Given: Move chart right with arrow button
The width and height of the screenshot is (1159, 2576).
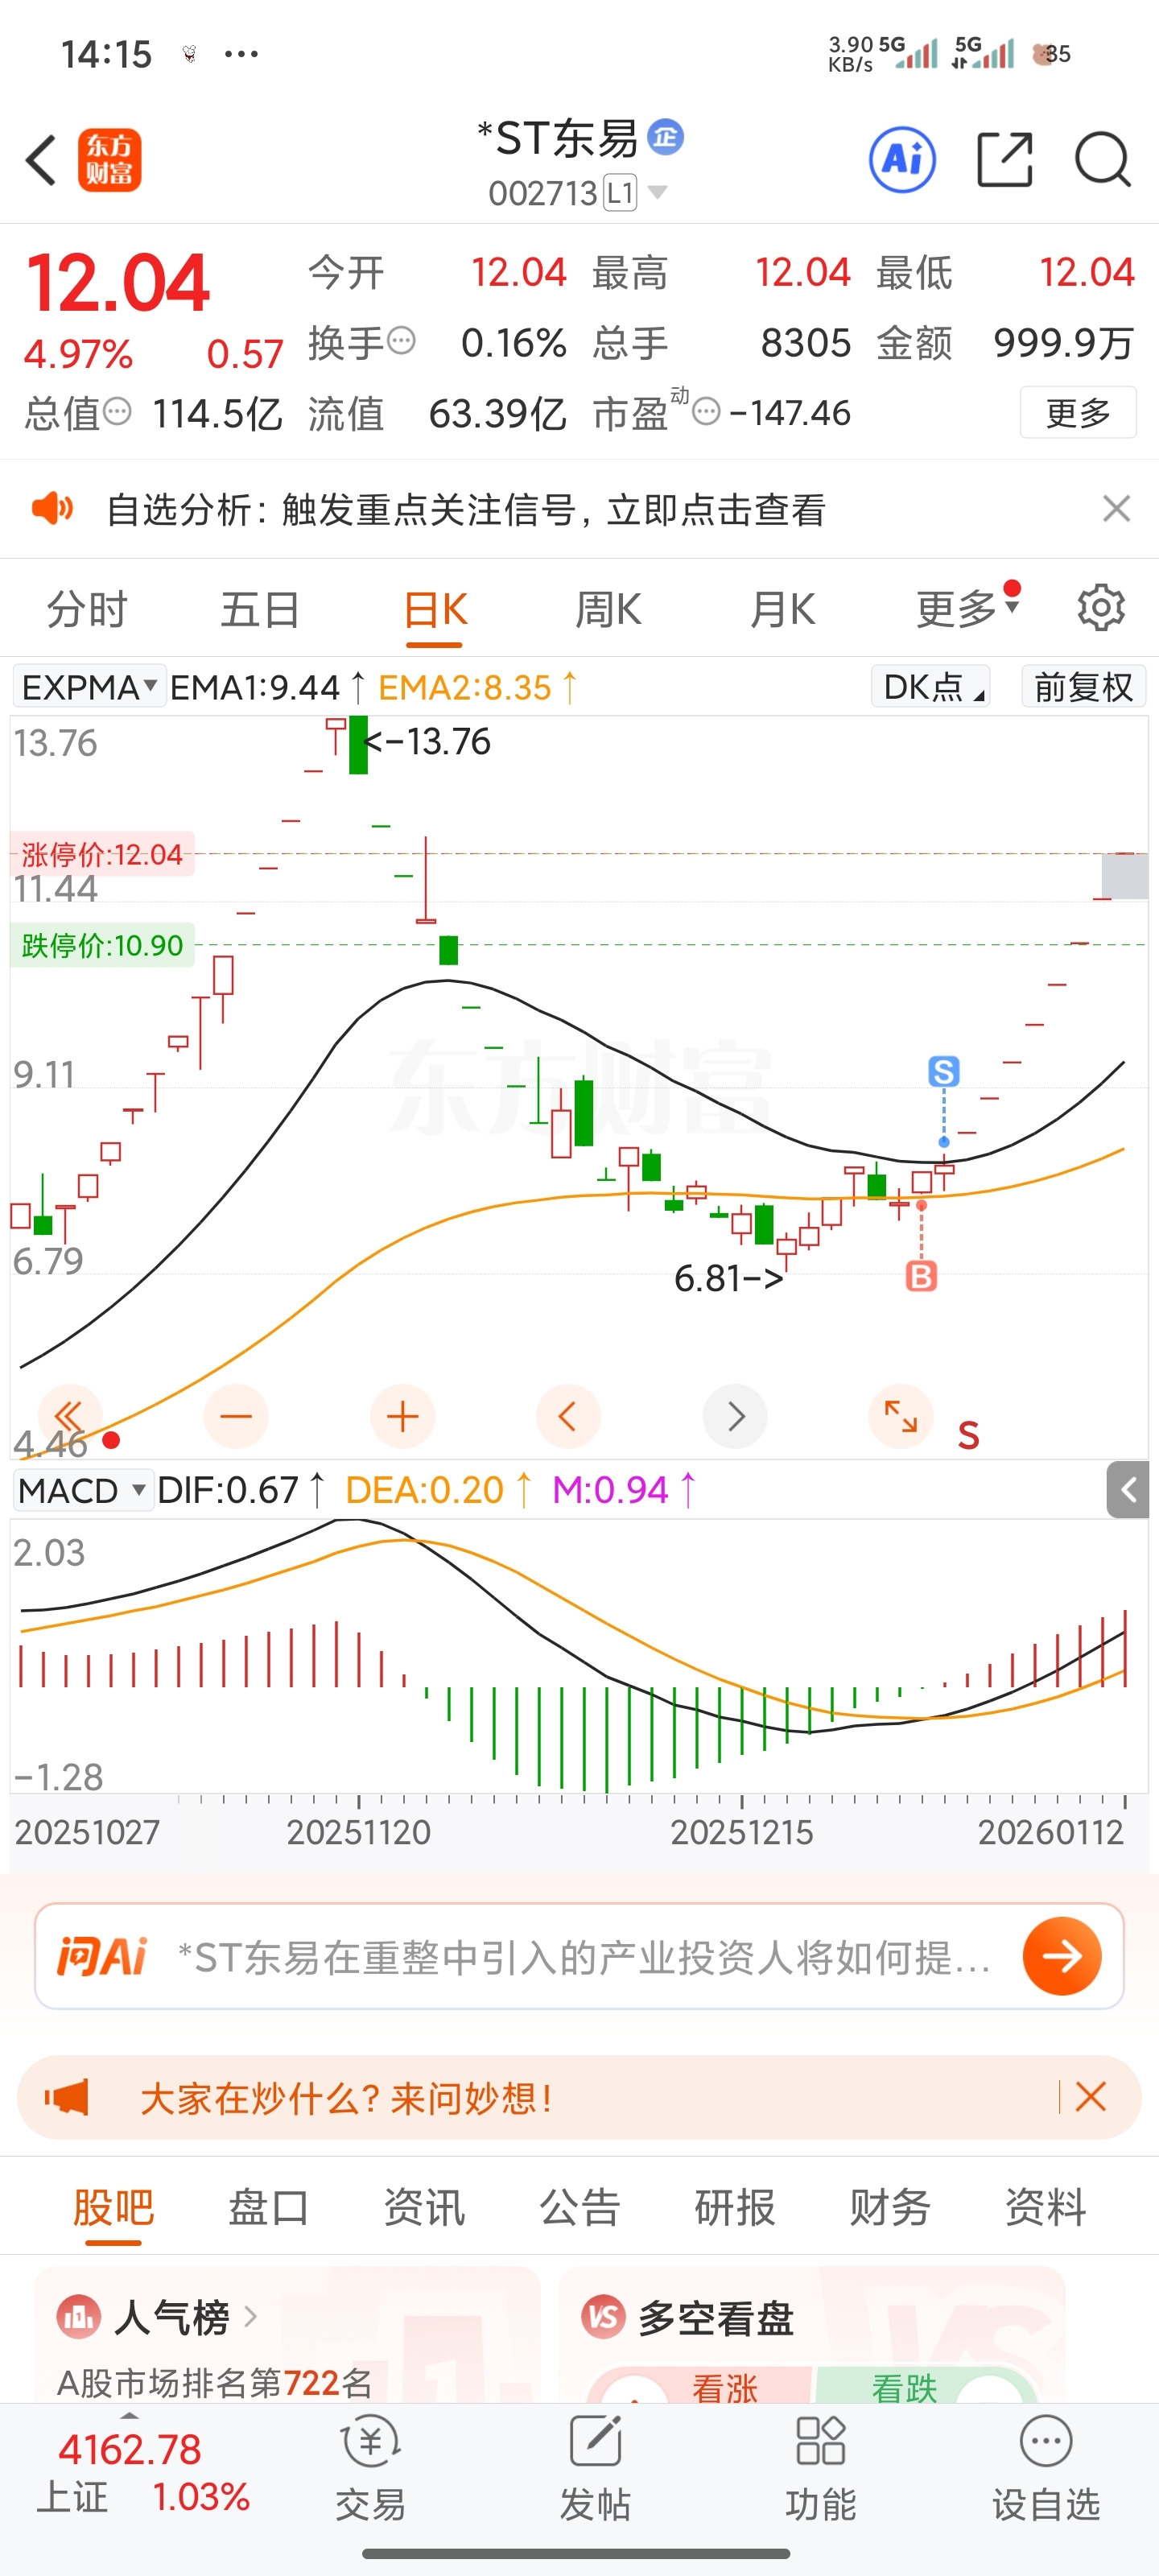Looking at the screenshot, I should (735, 1416).
